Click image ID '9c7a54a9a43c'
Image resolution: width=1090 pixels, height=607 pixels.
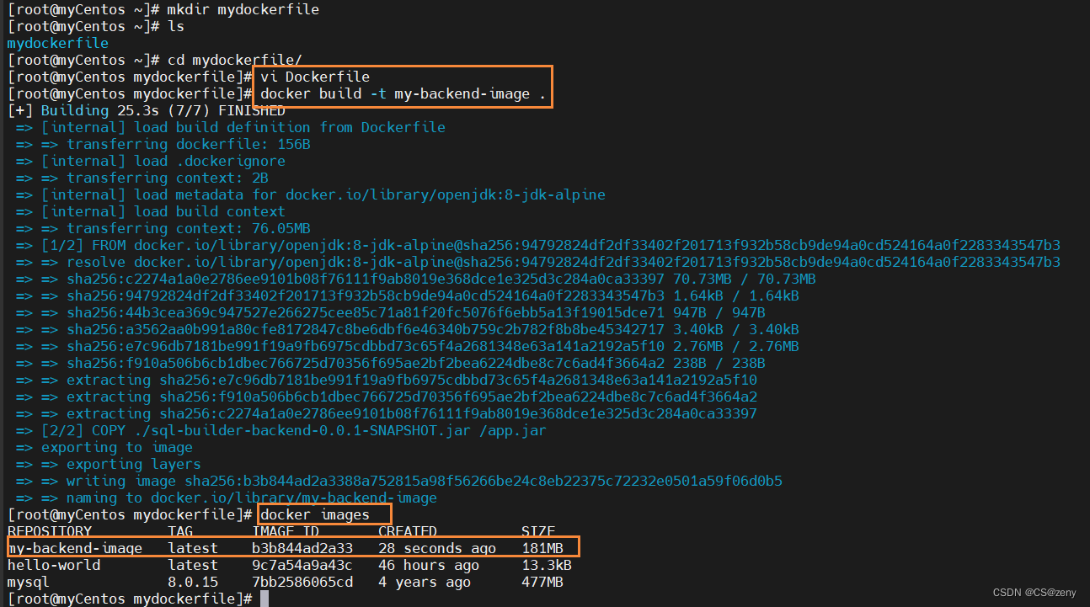tap(302, 565)
